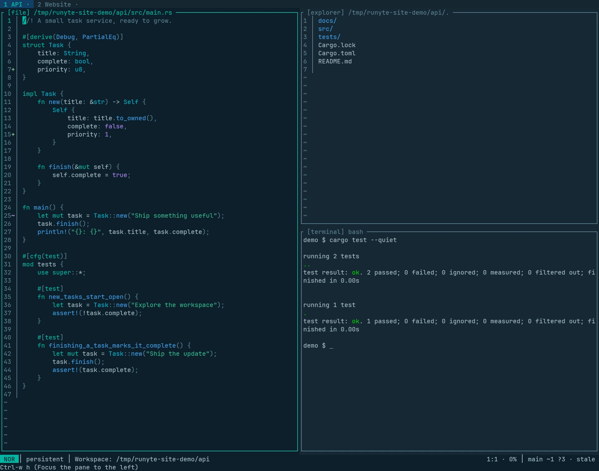Image resolution: width=599 pixels, height=471 pixels.
Task: Click the 0% scroll percentage indicator
Action: 513,459
